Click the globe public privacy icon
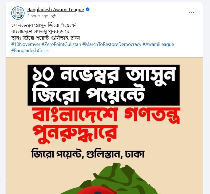Viewport: 210px width, 194px height. [53, 16]
